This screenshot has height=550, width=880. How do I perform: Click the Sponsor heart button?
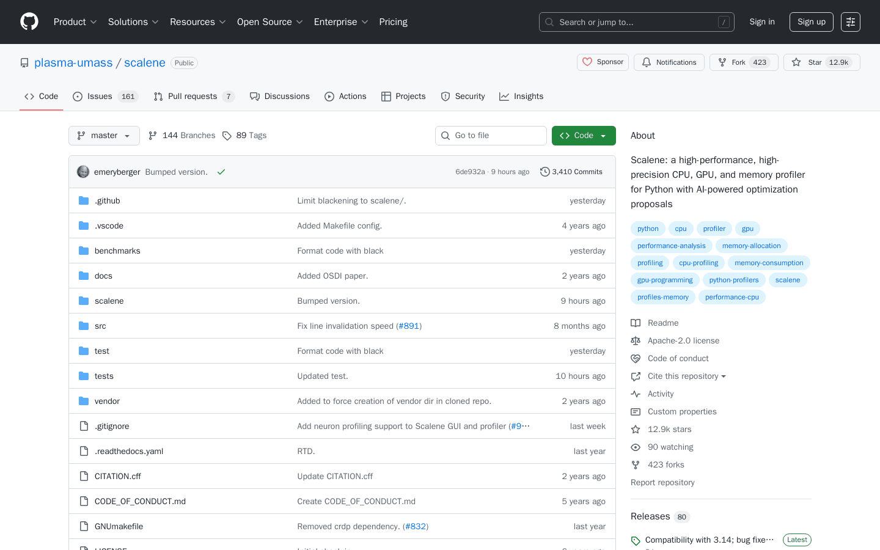(x=603, y=62)
